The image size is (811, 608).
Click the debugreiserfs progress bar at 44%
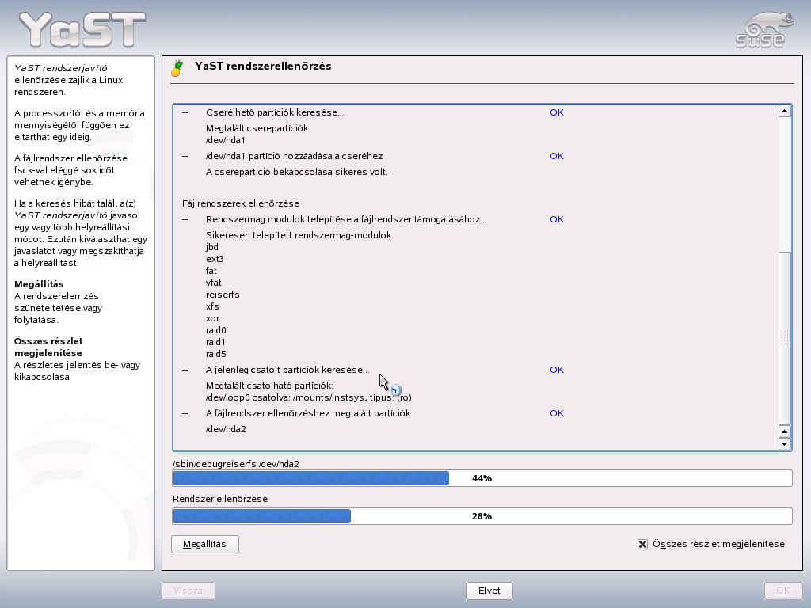click(x=482, y=478)
